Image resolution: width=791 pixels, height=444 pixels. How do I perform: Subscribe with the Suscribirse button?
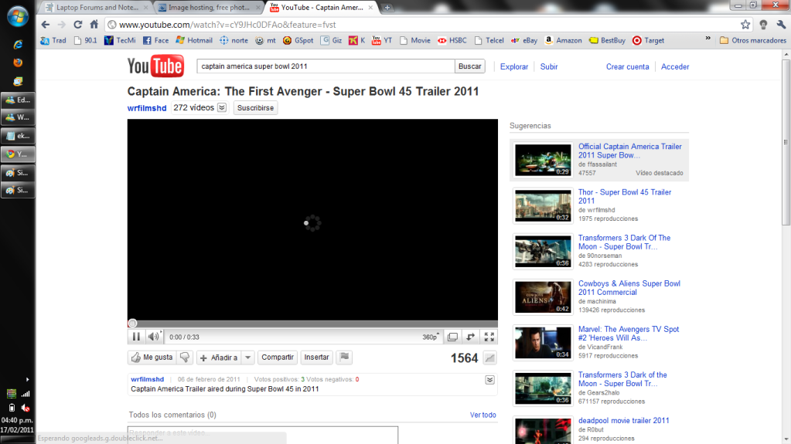(255, 108)
